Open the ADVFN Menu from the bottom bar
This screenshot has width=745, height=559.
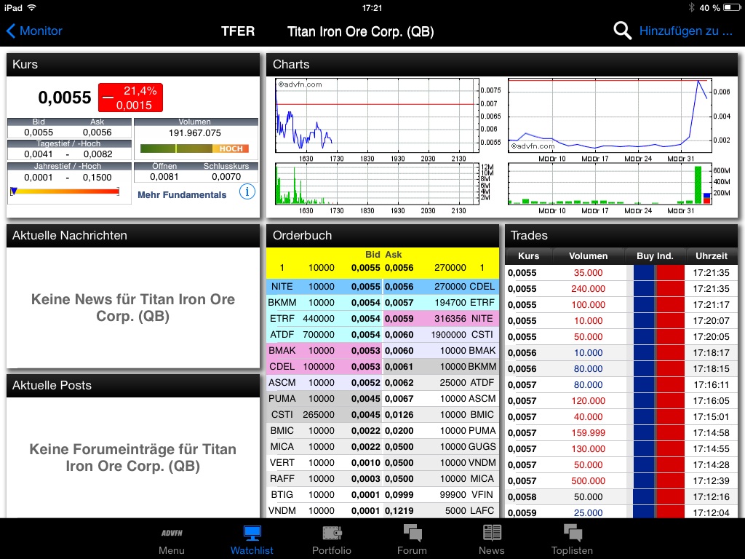point(172,539)
